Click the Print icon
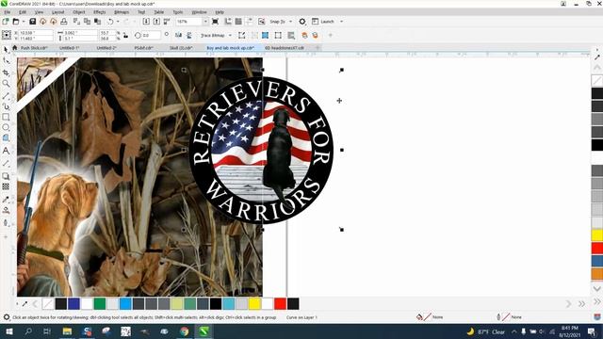Image resolution: width=603 pixels, height=339 pixels. pos(64,22)
